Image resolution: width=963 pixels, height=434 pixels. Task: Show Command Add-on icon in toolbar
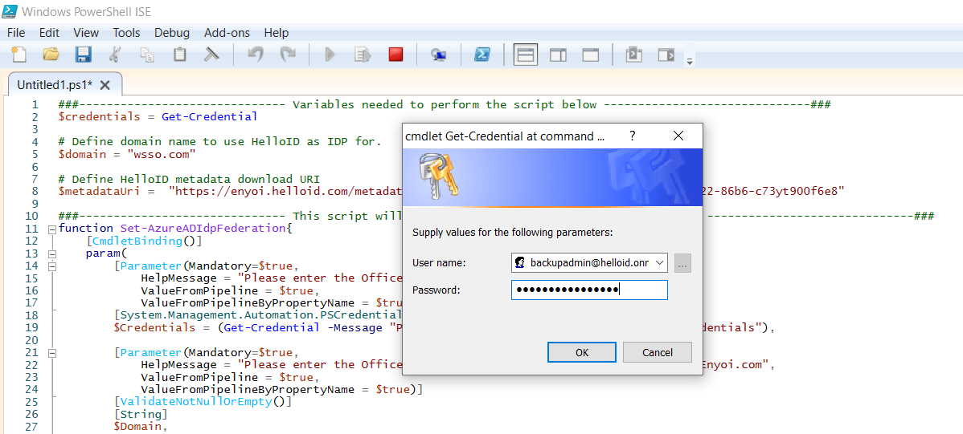pyautogui.click(x=666, y=55)
